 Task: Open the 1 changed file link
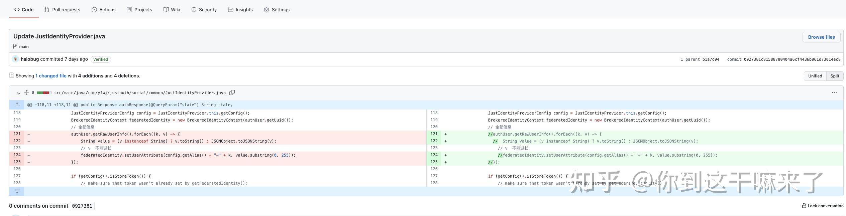point(51,76)
